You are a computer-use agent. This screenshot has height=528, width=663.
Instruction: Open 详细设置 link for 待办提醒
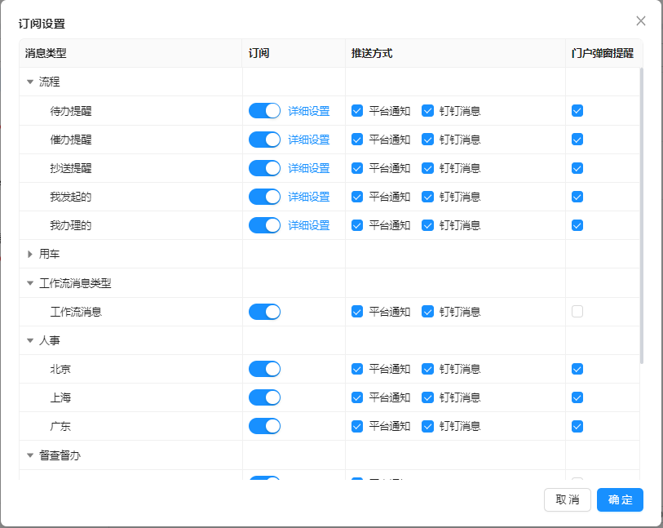click(309, 111)
